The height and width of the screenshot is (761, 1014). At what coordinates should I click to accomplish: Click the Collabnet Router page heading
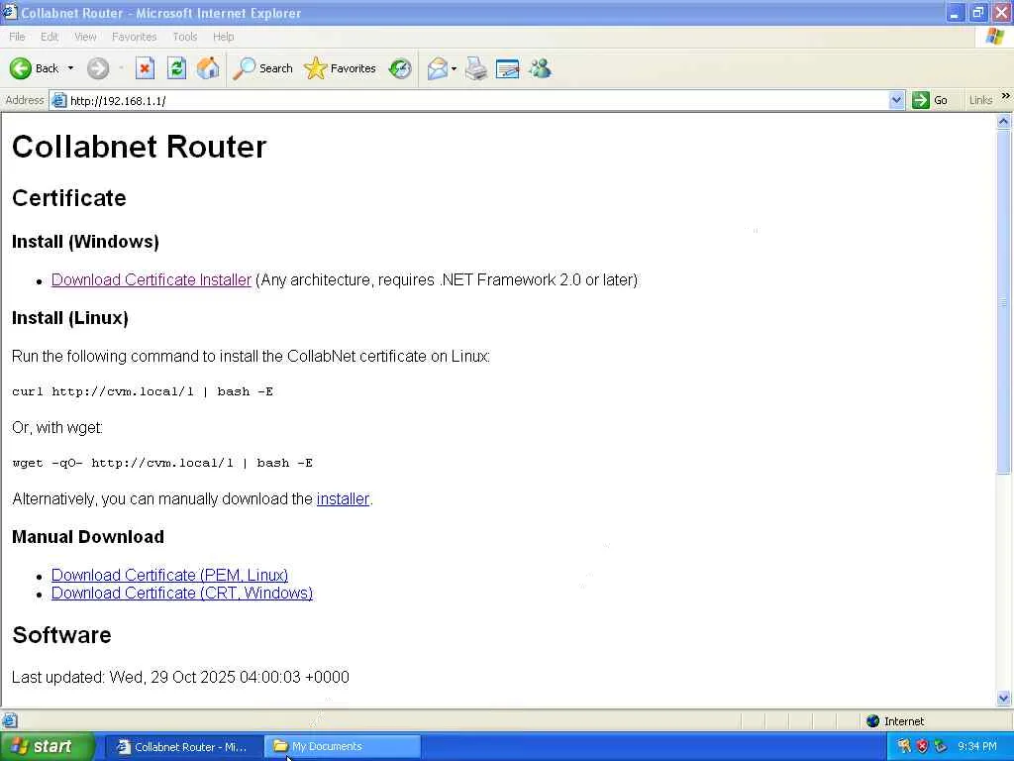coord(139,147)
